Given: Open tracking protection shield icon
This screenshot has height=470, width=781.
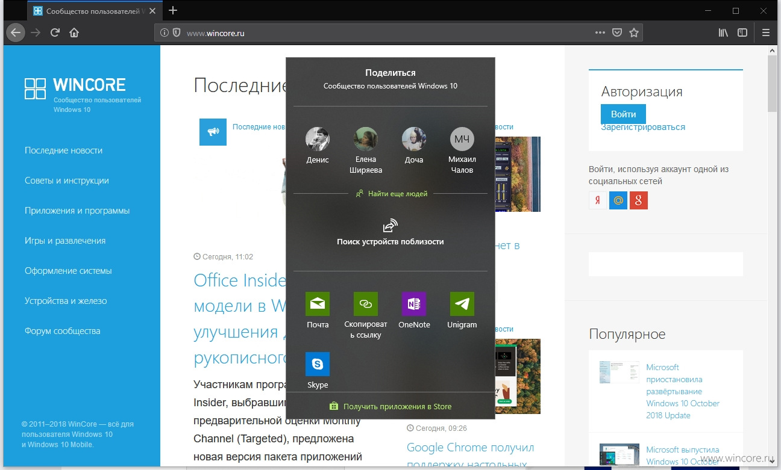Looking at the screenshot, I should pos(177,33).
